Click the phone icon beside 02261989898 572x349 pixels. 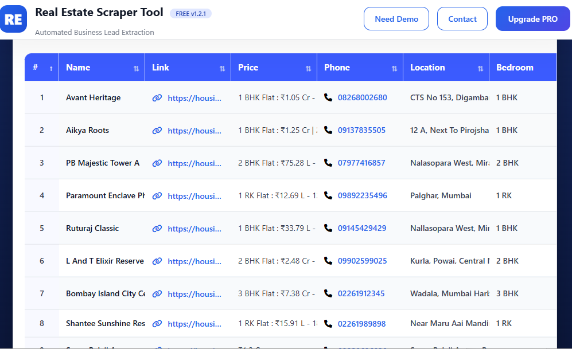pyautogui.click(x=328, y=324)
